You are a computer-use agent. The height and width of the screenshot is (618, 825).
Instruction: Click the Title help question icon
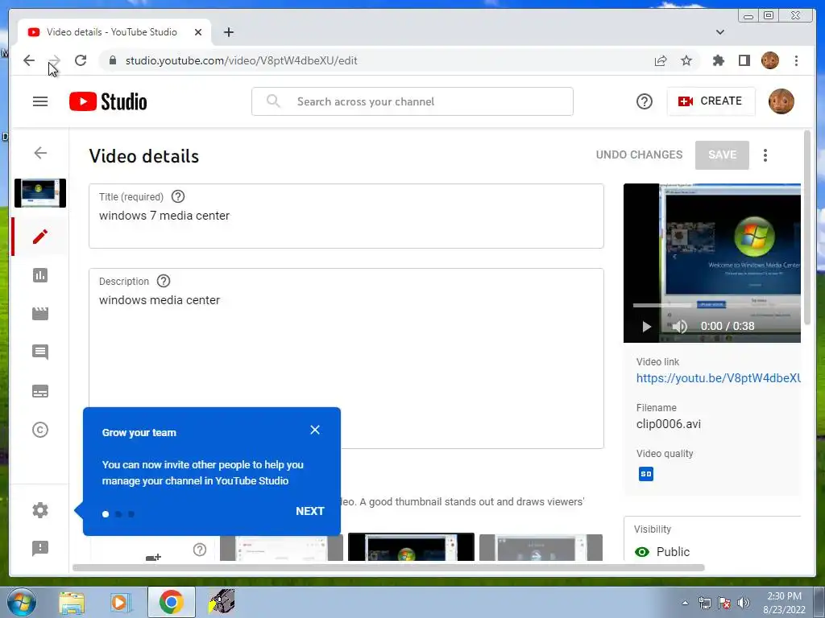tap(178, 196)
